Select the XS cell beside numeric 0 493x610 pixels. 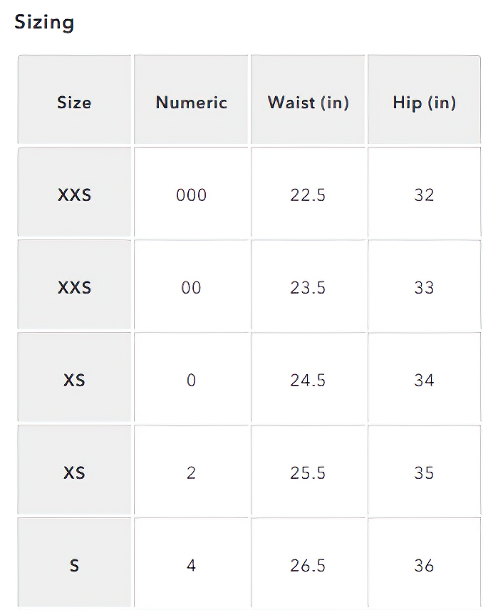tap(74, 381)
